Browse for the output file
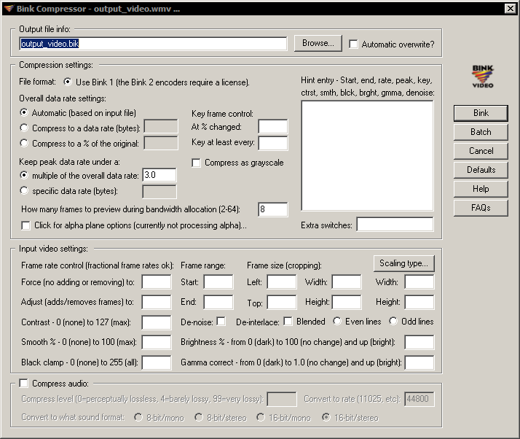 tap(318, 44)
